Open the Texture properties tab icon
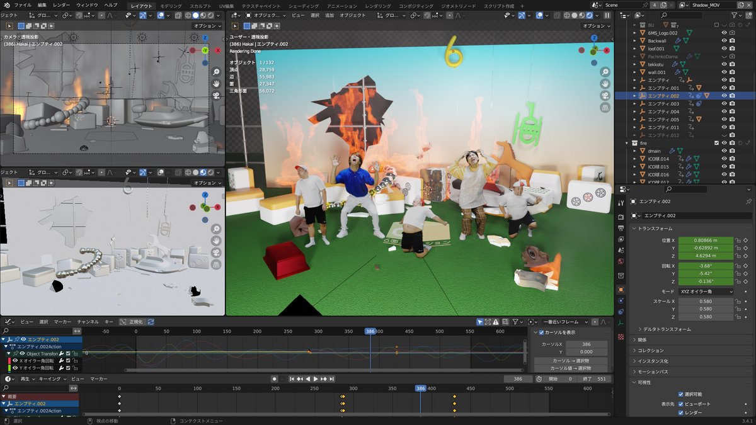Viewport: 756px width, 425px height. 621,337
